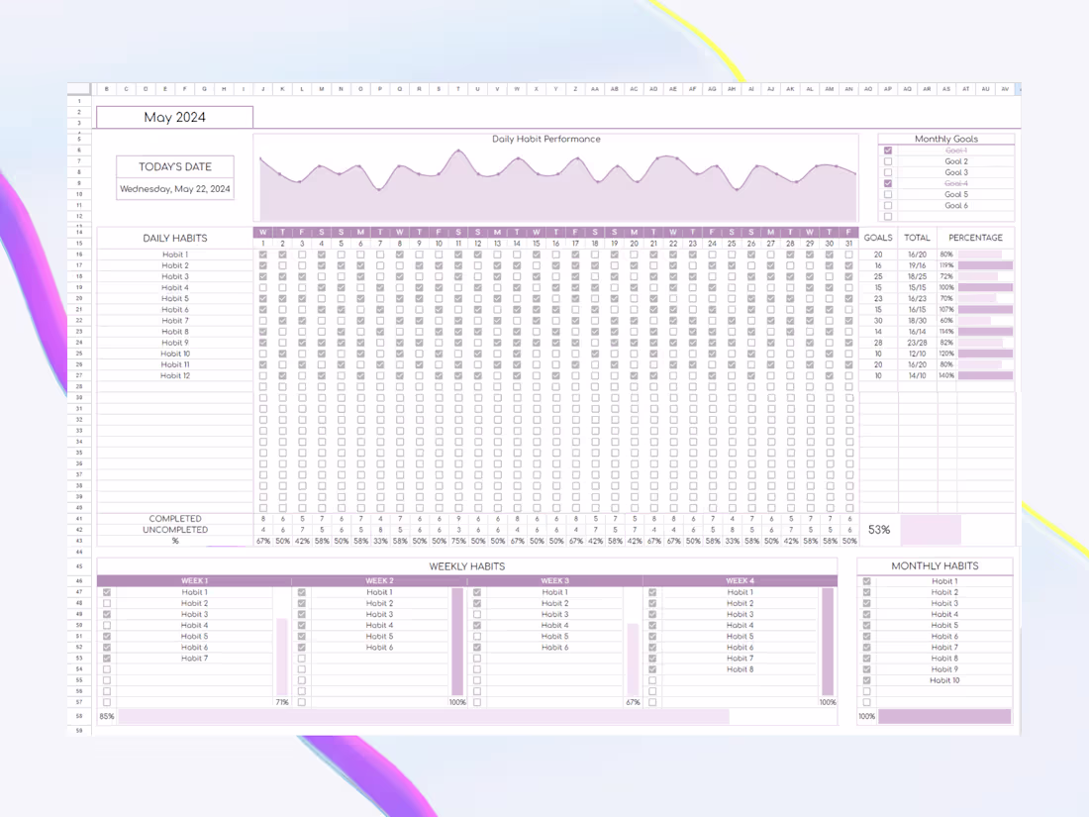Click the Habit 7 label in Daily Habits
This screenshot has height=817, width=1089.
tap(174, 320)
